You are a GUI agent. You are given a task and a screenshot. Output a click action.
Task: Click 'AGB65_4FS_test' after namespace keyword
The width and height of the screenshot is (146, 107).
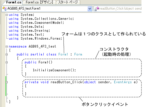click(x=42, y=46)
